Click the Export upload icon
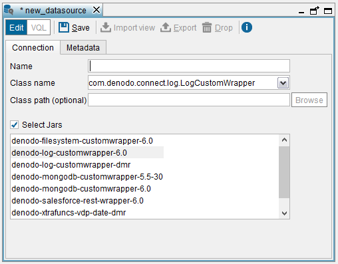338x264 pixels. pyautogui.click(x=166, y=28)
